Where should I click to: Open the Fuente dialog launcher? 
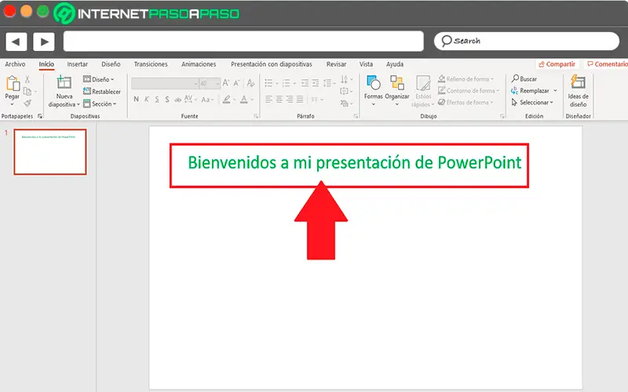256,116
